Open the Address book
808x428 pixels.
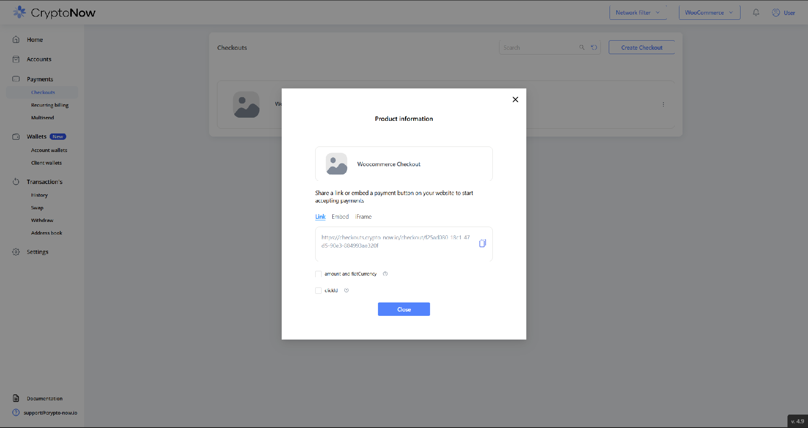pos(47,233)
